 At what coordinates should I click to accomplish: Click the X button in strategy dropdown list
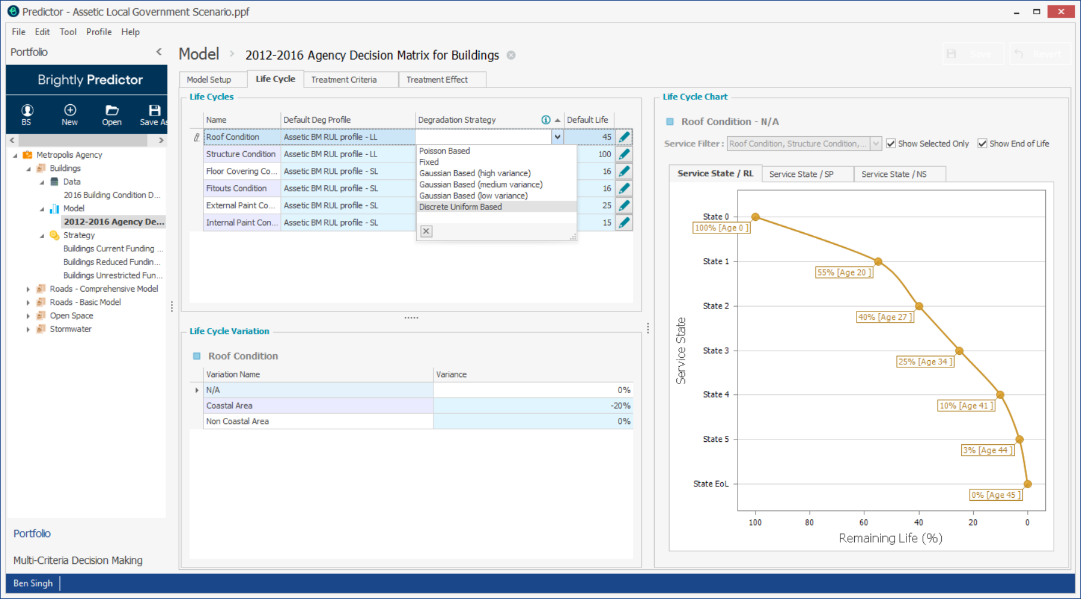click(426, 231)
